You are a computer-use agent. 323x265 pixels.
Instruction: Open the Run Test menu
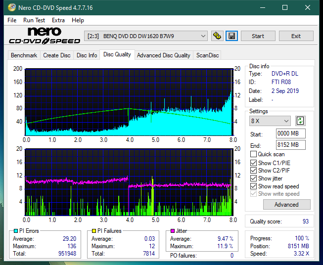click(x=34, y=20)
